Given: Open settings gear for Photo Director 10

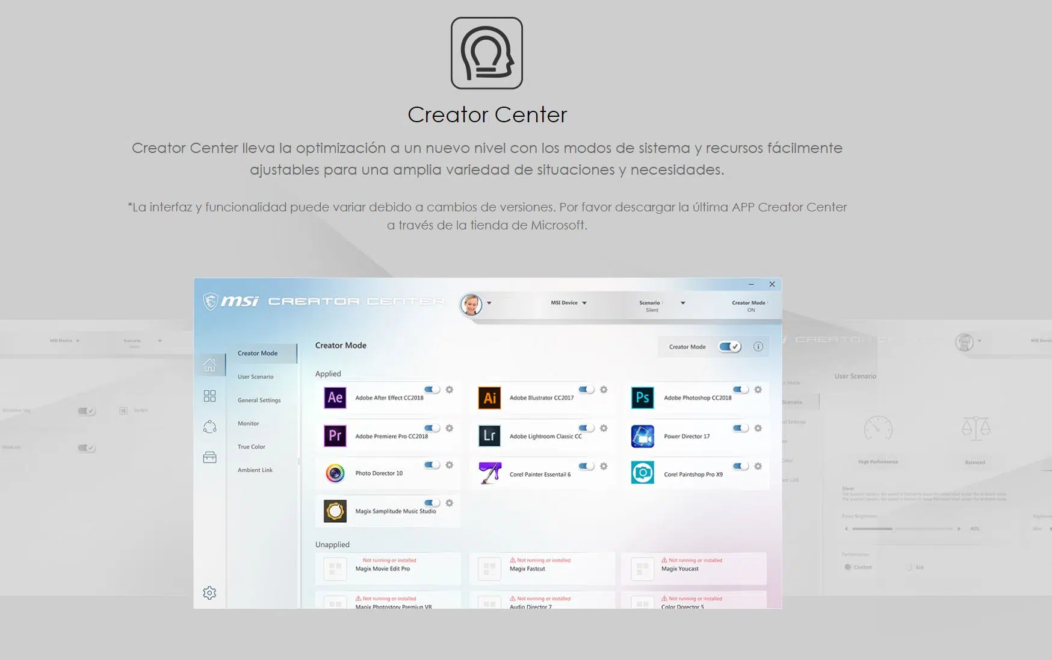Looking at the screenshot, I should click(450, 465).
